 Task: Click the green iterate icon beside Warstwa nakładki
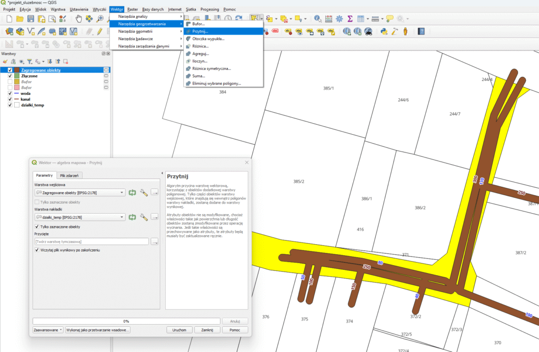click(x=132, y=217)
